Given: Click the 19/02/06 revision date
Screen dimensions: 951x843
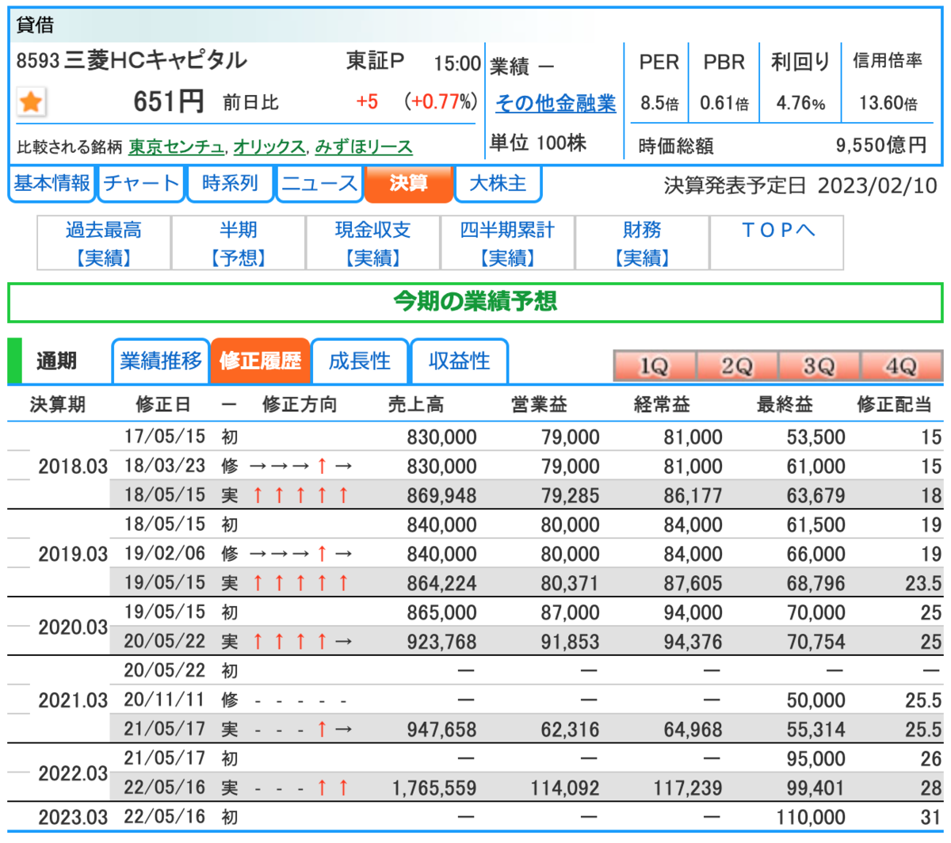Looking at the screenshot, I should pyautogui.click(x=165, y=554).
